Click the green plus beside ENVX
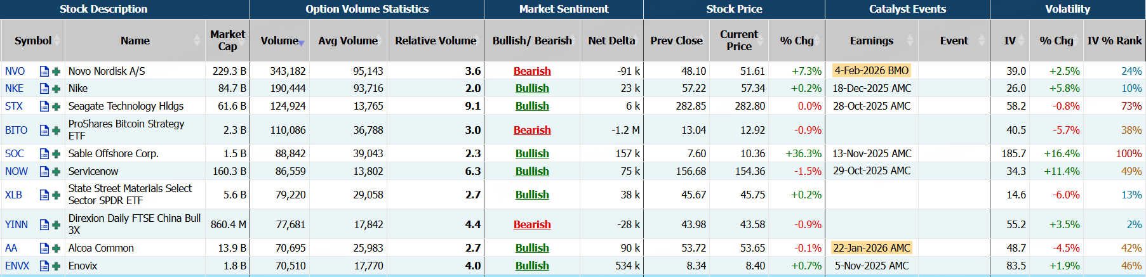The width and height of the screenshot is (1146, 277). [x=56, y=266]
